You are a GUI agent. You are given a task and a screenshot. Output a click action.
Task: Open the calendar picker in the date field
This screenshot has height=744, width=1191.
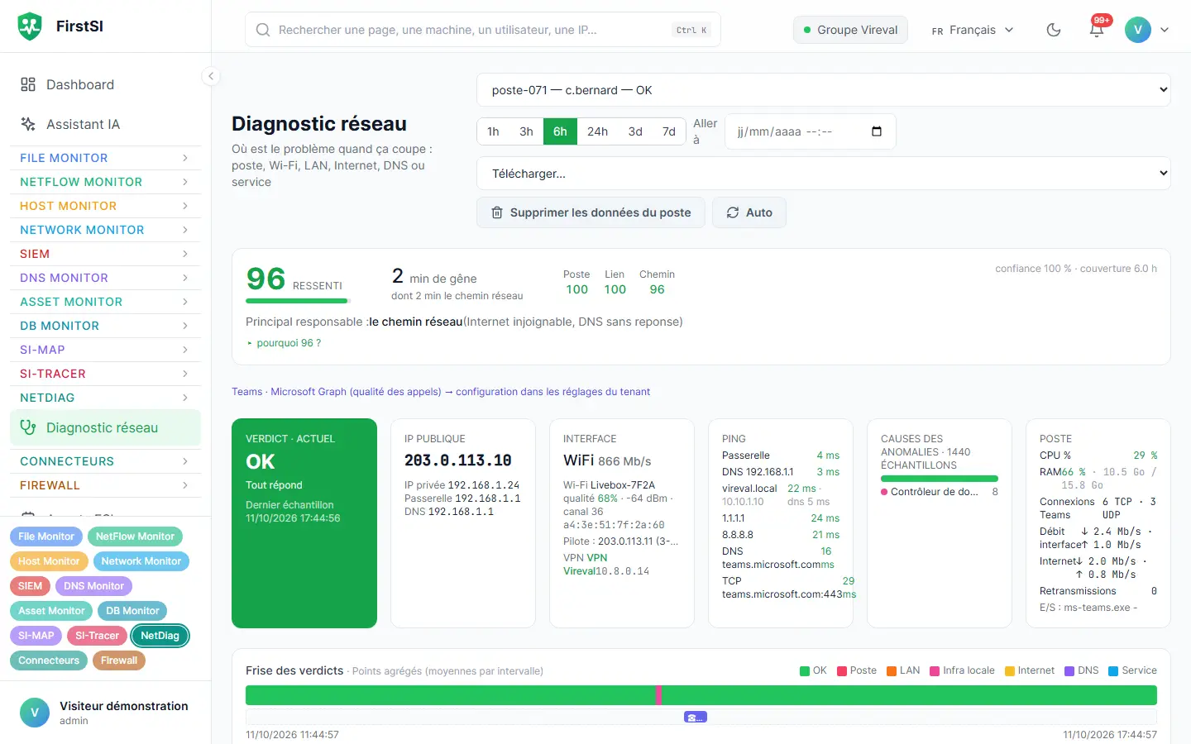pos(877,131)
